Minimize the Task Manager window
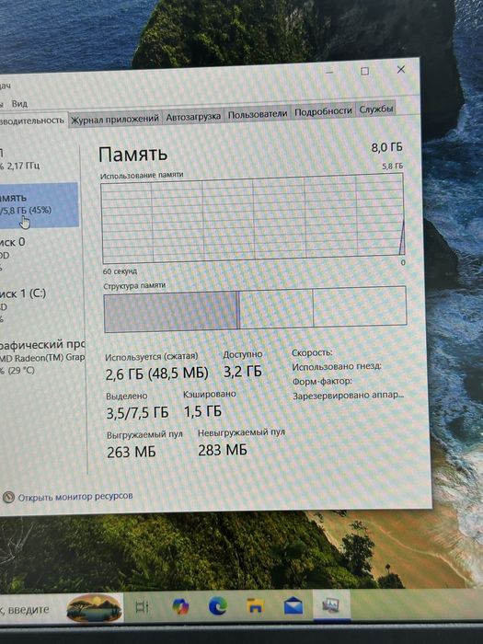The image size is (483, 644). click(x=329, y=73)
